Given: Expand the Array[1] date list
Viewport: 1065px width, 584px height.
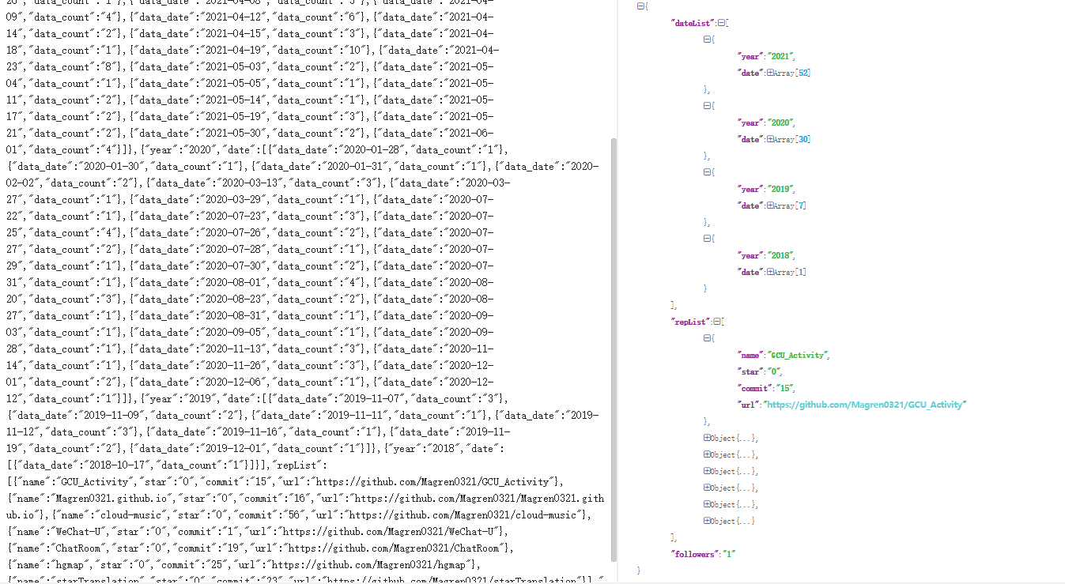Looking at the screenshot, I should pos(769,272).
